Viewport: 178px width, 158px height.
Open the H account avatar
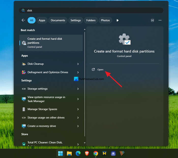[152, 20]
